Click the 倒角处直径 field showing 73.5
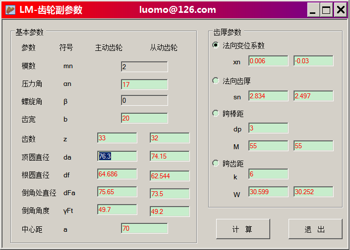Viewport: 350px width, 250px height. click(x=170, y=194)
